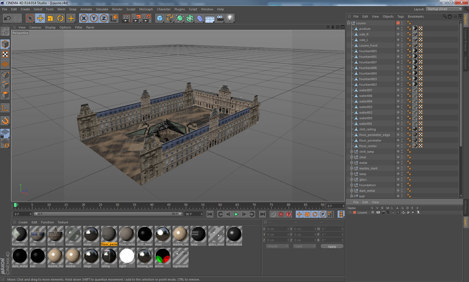Screen dimensions: 469x282
Task: Open the spline pen tools icon
Action: point(170,18)
